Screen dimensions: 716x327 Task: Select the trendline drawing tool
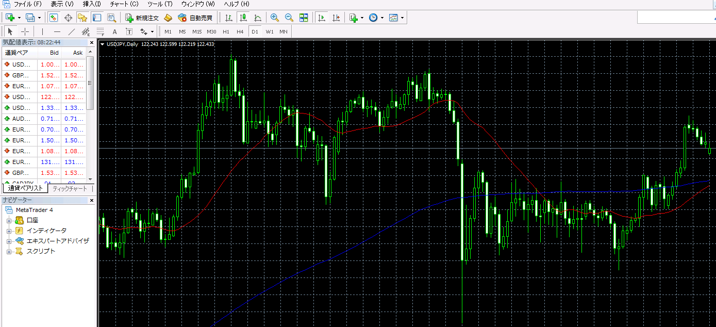tap(71, 31)
